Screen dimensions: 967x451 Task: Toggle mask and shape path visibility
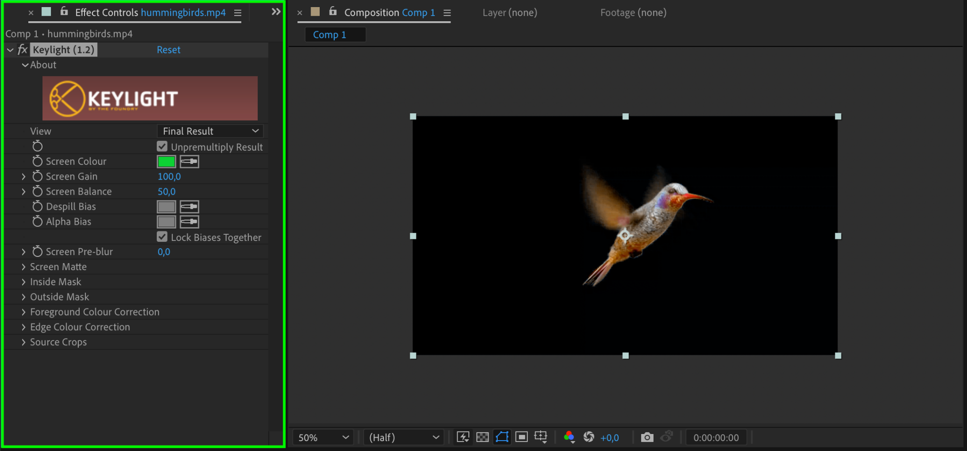[502, 437]
